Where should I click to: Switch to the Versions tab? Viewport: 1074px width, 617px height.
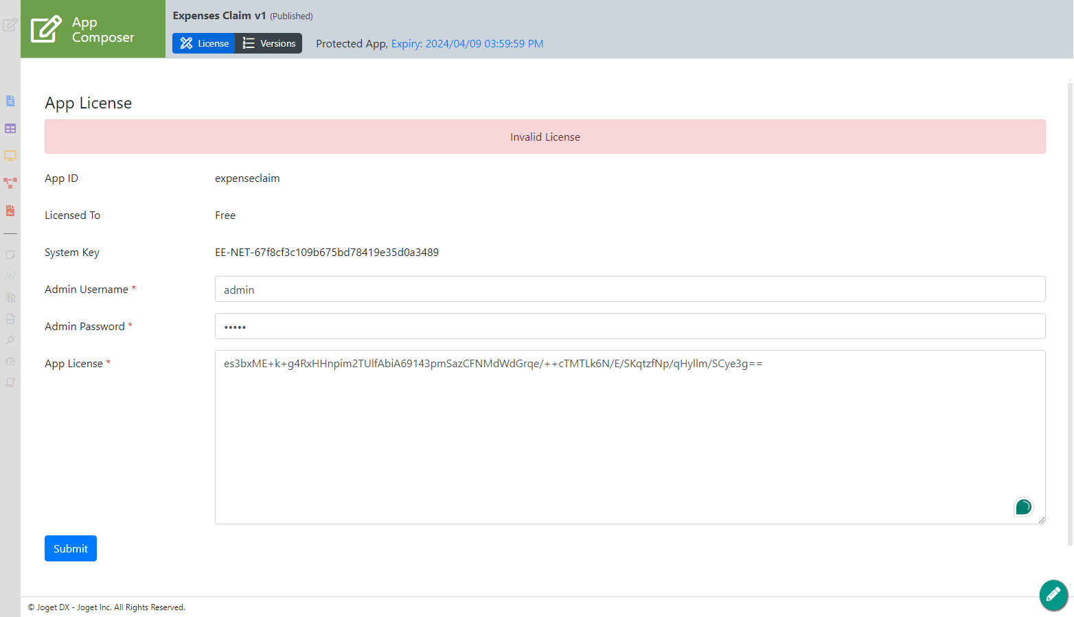[268, 43]
